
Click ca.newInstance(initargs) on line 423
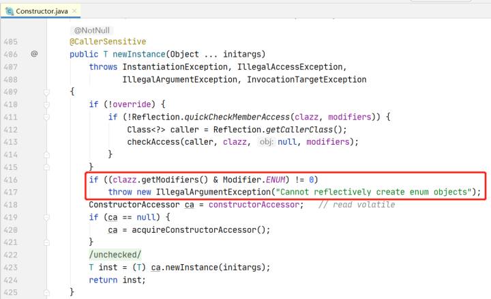tap(208, 268)
